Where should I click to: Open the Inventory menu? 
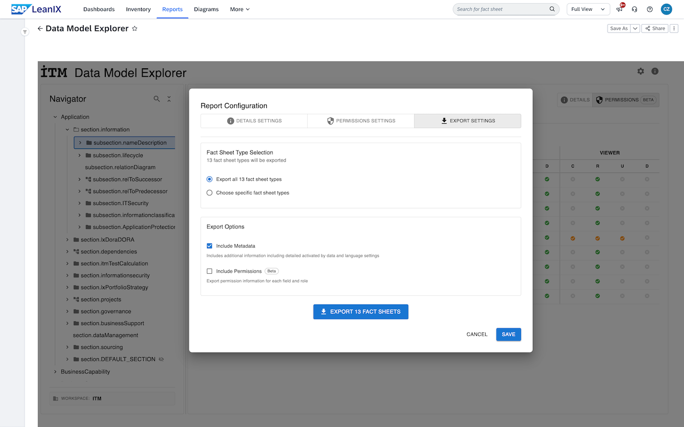coord(138,9)
